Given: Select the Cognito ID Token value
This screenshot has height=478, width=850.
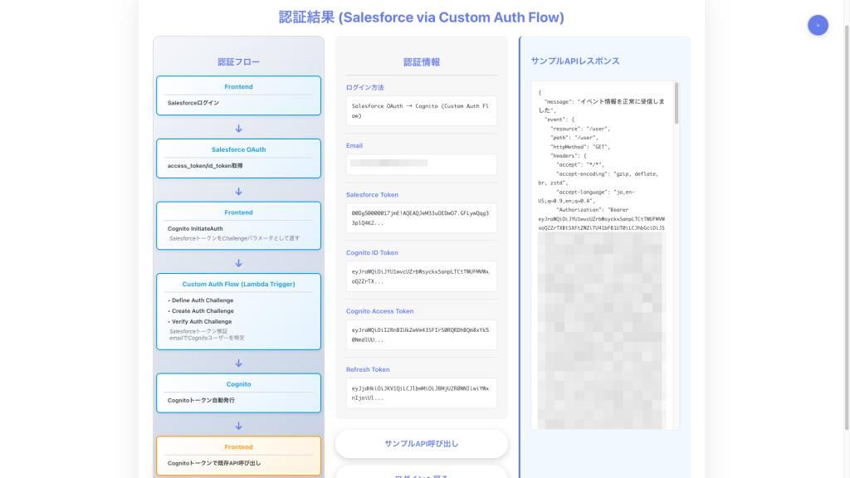Looking at the screenshot, I should 421,276.
